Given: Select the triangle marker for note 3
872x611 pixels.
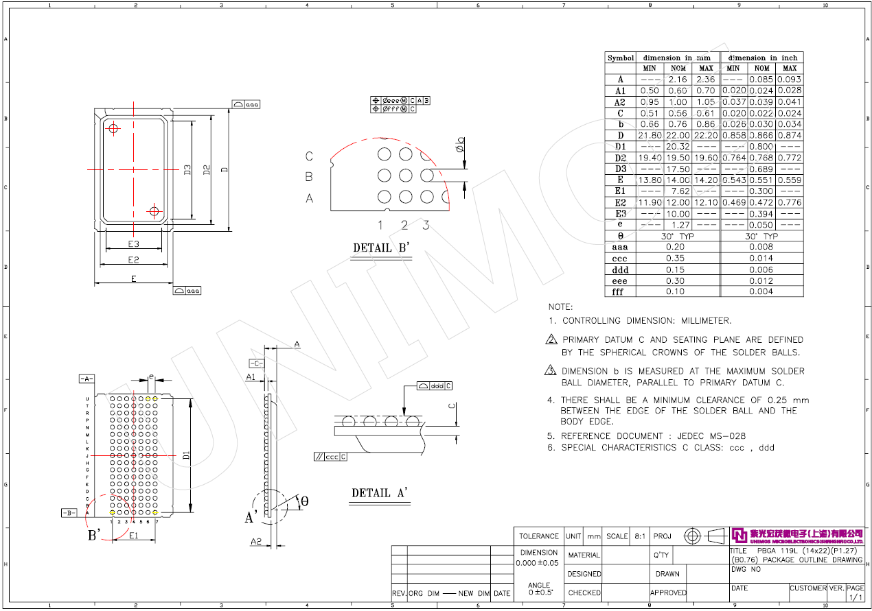Looking at the screenshot, I should (x=551, y=371).
